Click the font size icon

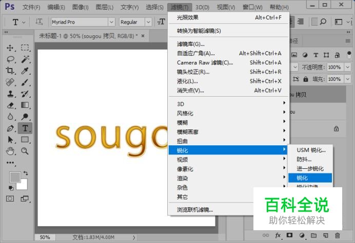(161, 22)
